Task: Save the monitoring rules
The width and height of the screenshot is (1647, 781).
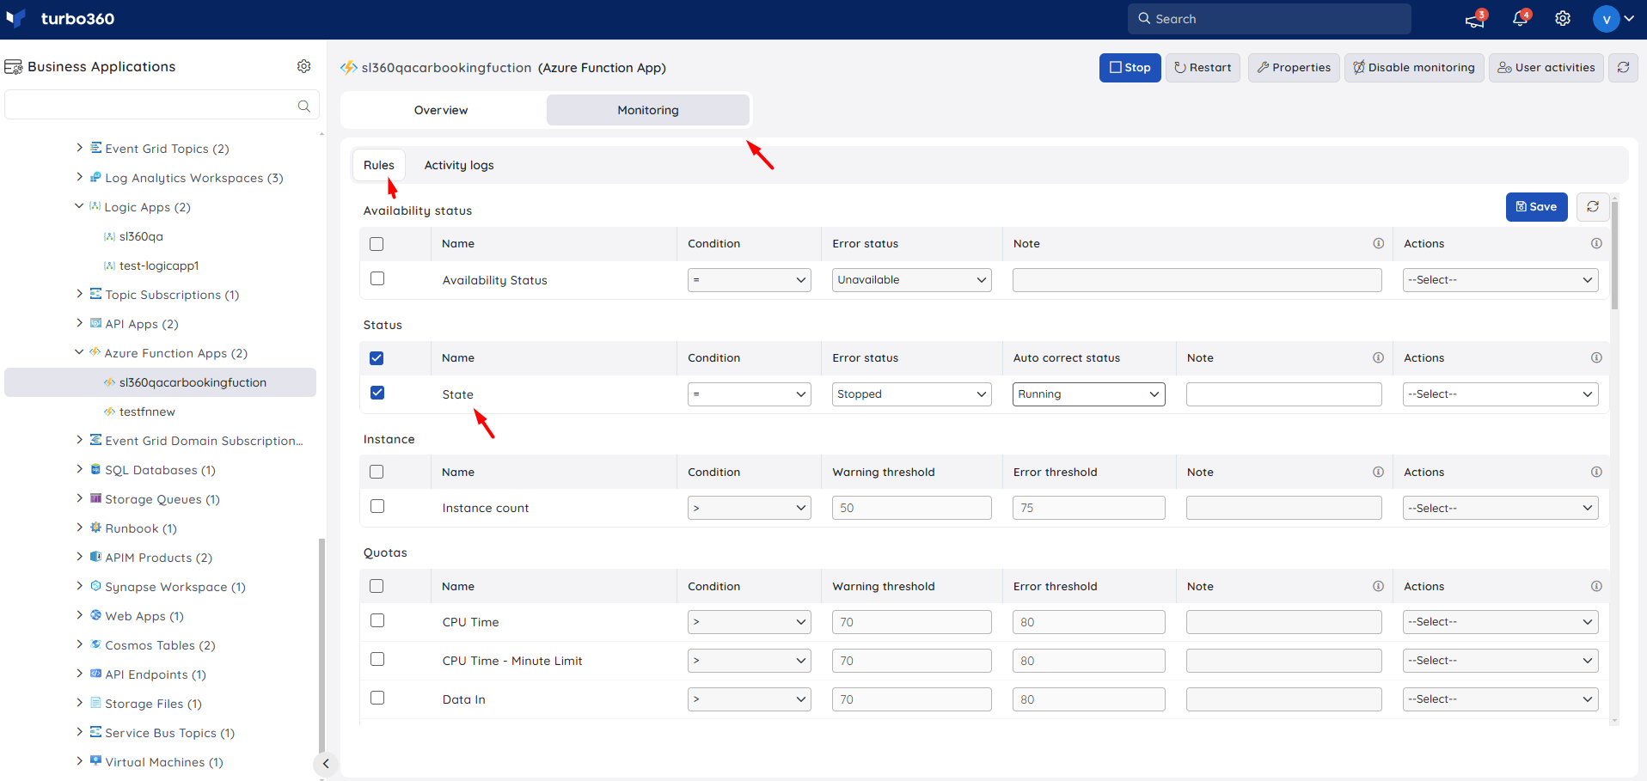Action: pyautogui.click(x=1536, y=206)
